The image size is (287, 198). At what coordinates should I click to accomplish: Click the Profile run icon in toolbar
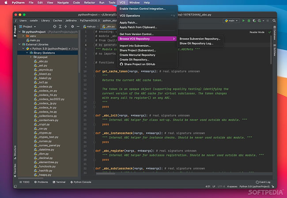[259, 21]
